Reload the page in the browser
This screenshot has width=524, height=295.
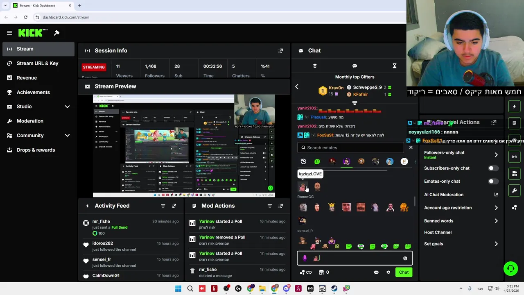point(25,17)
